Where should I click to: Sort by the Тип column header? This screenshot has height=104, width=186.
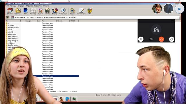49,21
